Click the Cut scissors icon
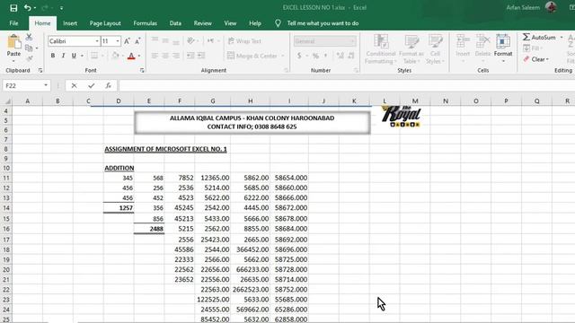This screenshot has width=575, height=323. [29, 37]
